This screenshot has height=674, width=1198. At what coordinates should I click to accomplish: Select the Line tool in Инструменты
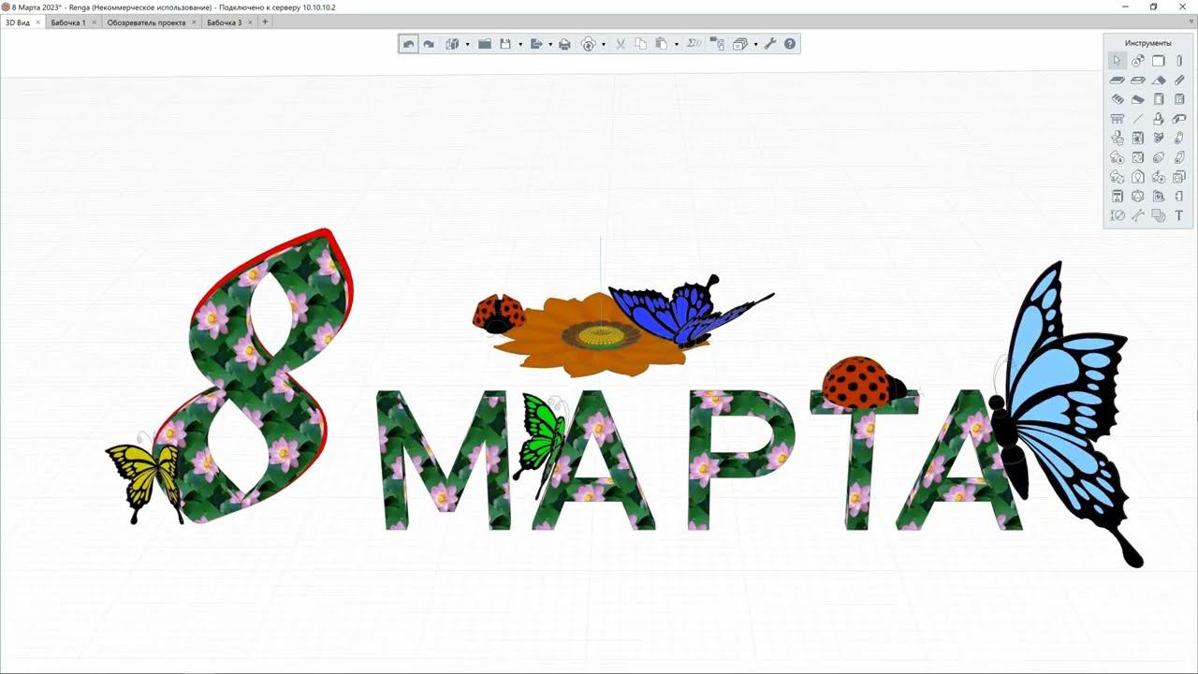coord(1137,119)
